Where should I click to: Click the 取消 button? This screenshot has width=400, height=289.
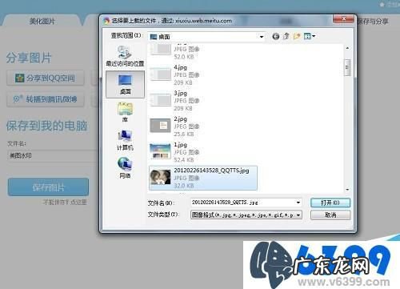(330, 215)
